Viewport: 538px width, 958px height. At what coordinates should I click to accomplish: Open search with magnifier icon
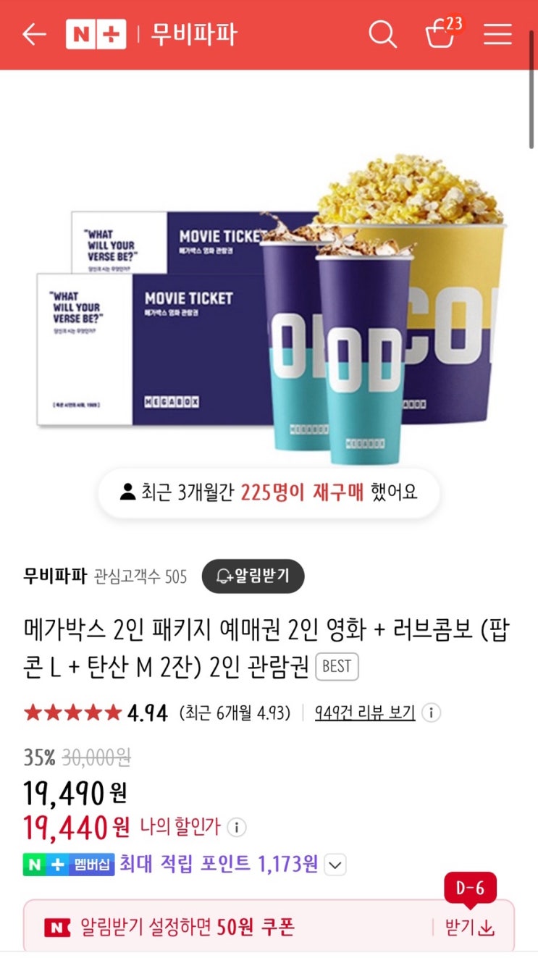[x=382, y=34]
